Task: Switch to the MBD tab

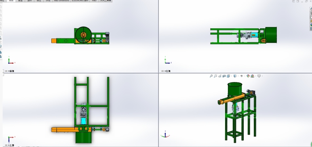Action: [x=94, y=0]
